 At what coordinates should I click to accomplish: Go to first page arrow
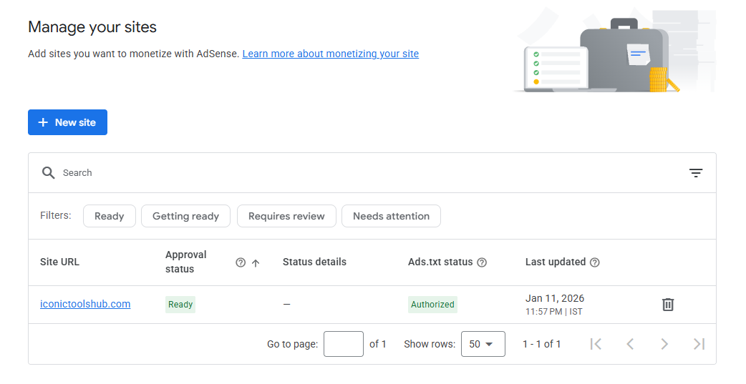pyautogui.click(x=596, y=344)
